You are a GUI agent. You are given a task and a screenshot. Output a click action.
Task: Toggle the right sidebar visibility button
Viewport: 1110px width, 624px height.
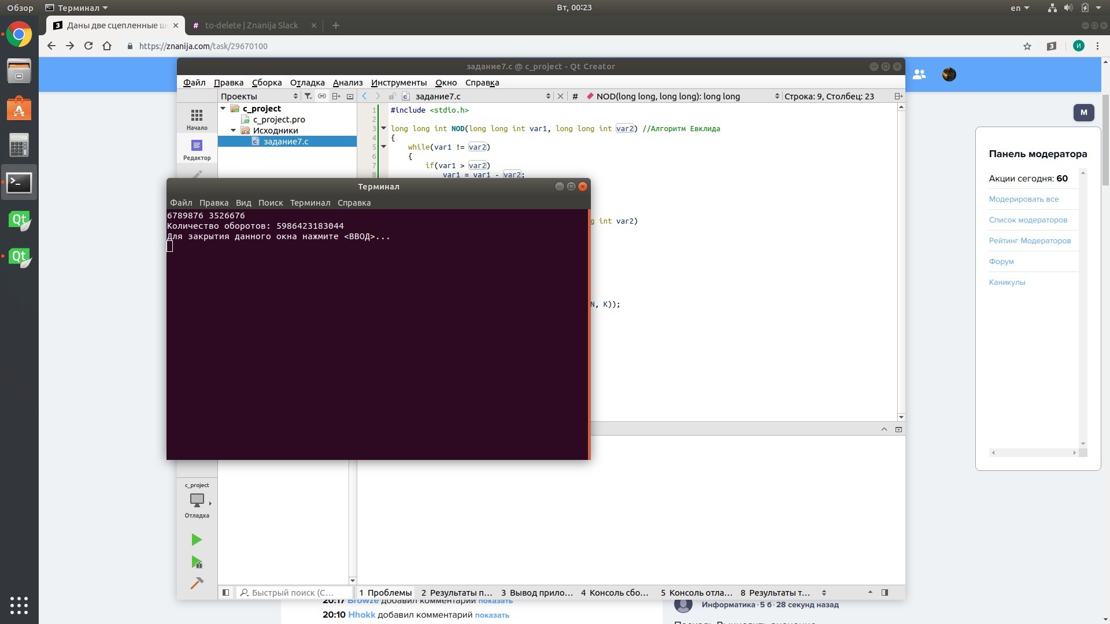coord(885,592)
